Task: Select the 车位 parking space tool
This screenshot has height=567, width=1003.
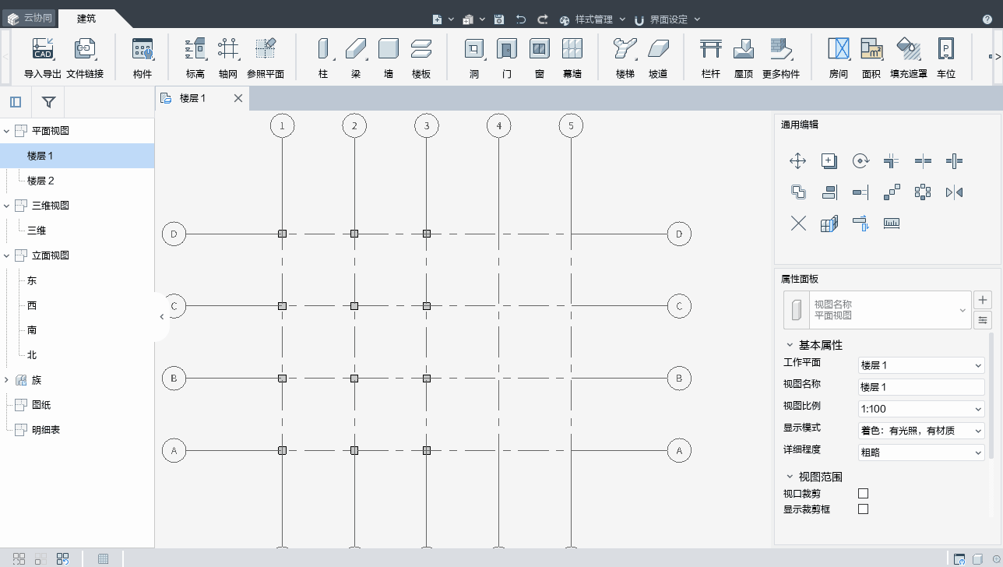Action: 946,57
